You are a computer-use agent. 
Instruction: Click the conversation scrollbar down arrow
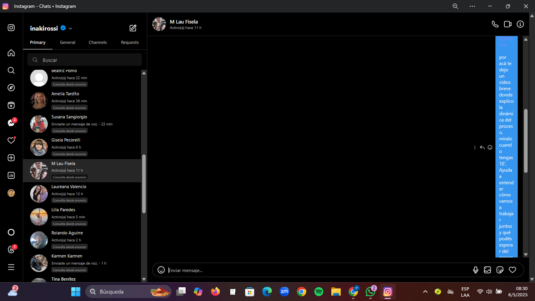[526, 254]
